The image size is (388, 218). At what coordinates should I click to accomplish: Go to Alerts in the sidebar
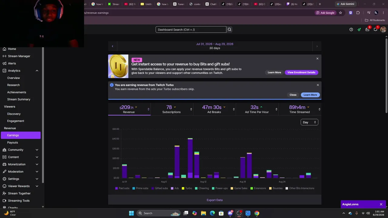coord(12,63)
